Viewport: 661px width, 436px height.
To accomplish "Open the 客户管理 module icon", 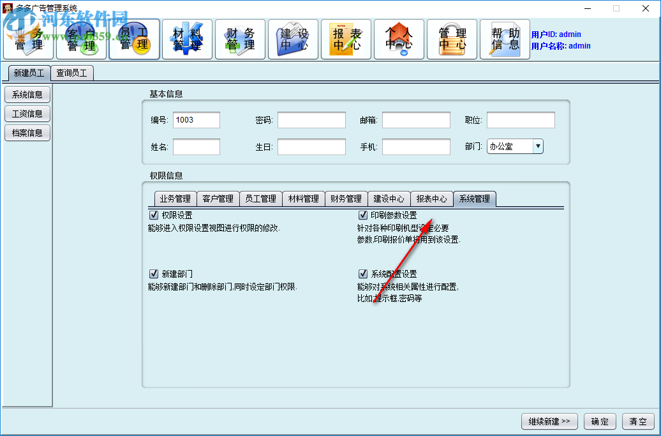I will coord(81,39).
